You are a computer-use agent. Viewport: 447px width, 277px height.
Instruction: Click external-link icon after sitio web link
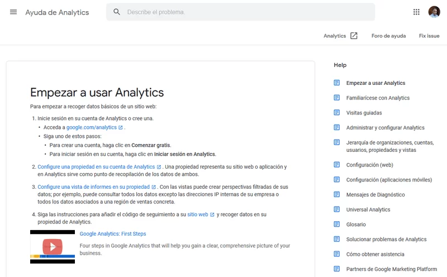click(x=212, y=214)
